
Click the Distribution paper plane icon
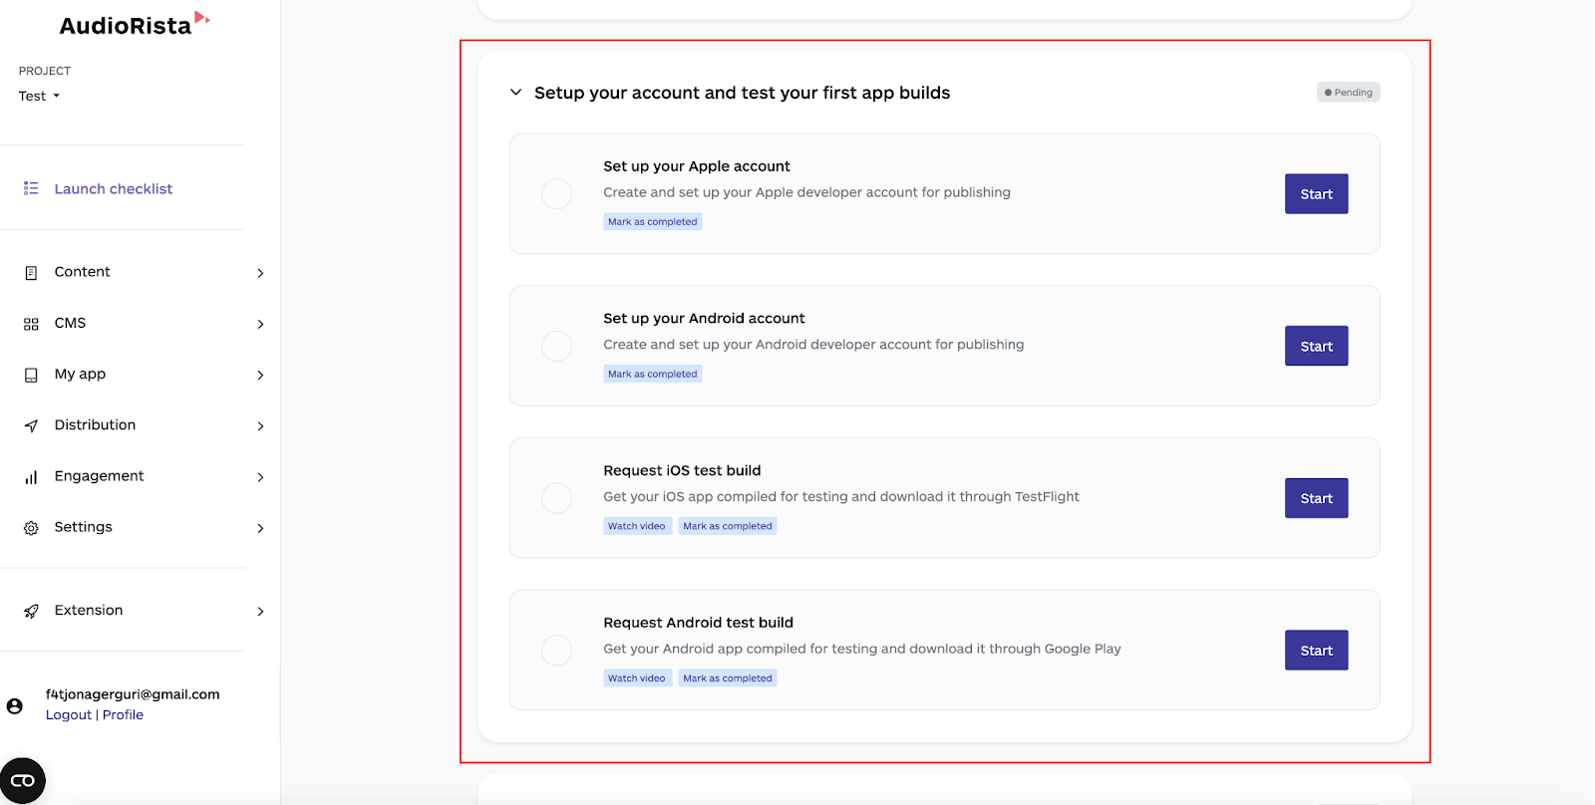tap(31, 425)
